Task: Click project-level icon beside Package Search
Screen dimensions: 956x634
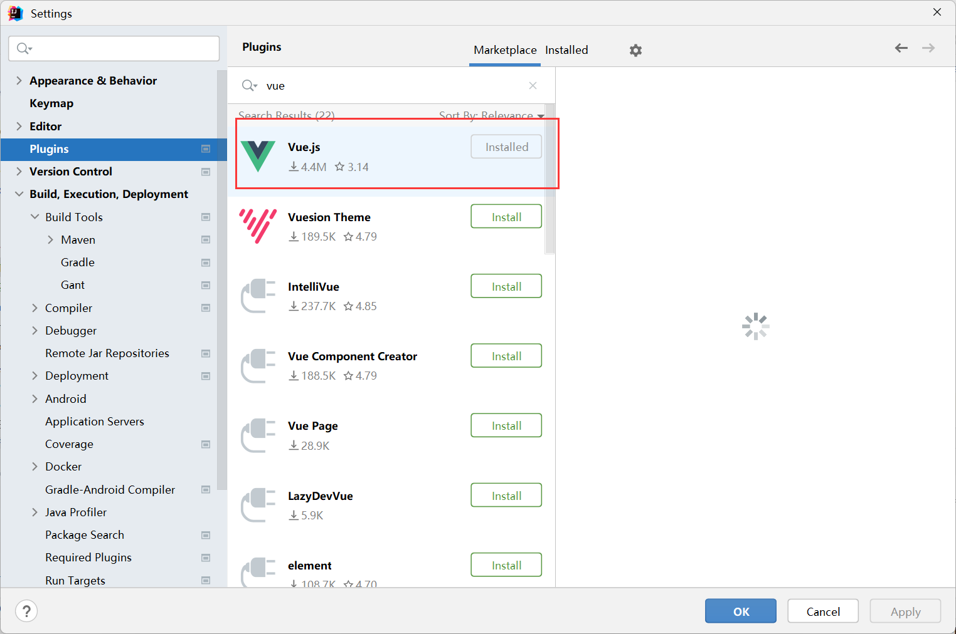Action: [x=205, y=535]
